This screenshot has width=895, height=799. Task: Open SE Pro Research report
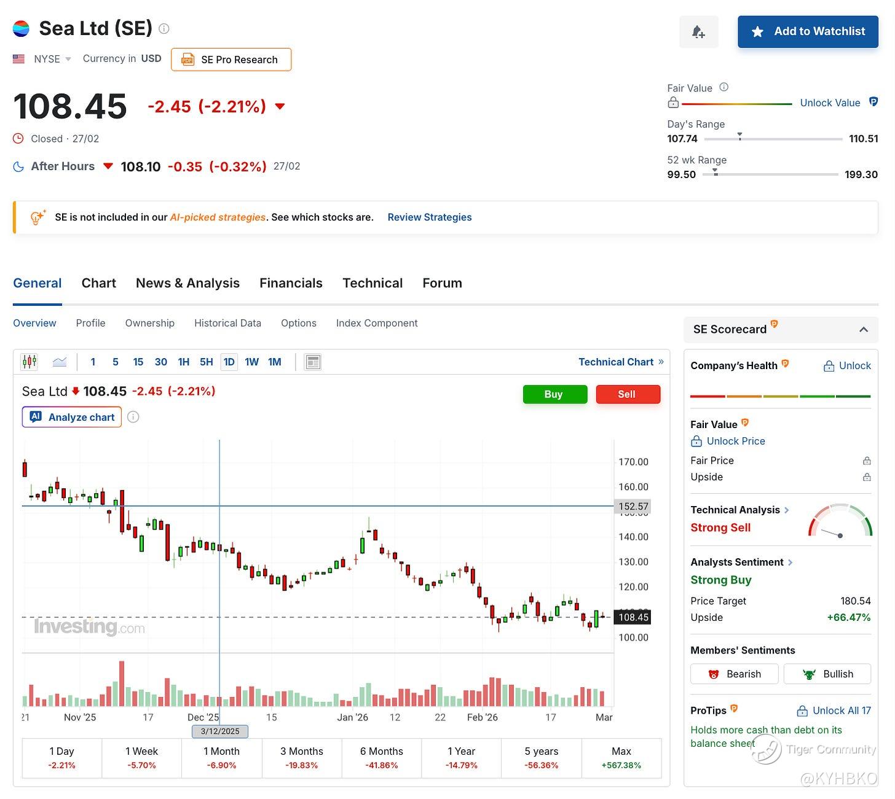click(231, 60)
